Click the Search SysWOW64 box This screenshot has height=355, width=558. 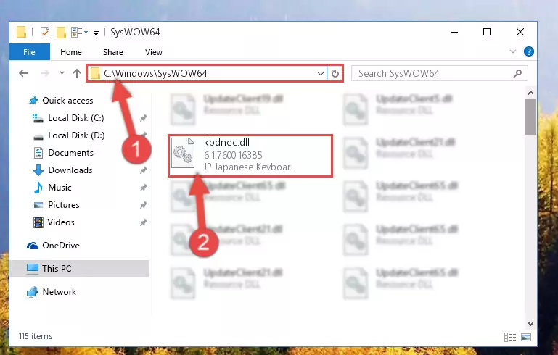[439, 74]
